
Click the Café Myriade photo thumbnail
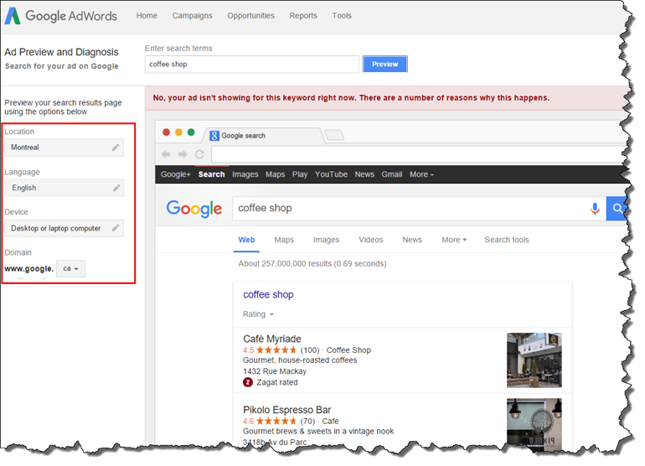pyautogui.click(x=534, y=360)
